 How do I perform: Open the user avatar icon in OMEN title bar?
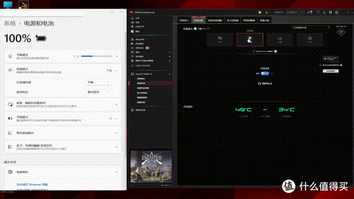tap(337, 12)
